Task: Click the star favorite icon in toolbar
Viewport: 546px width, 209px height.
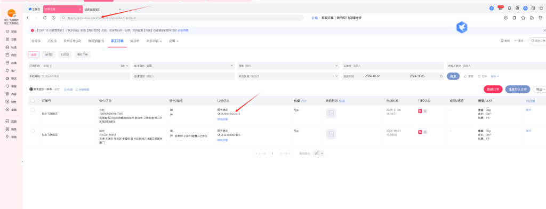Action: point(523,18)
